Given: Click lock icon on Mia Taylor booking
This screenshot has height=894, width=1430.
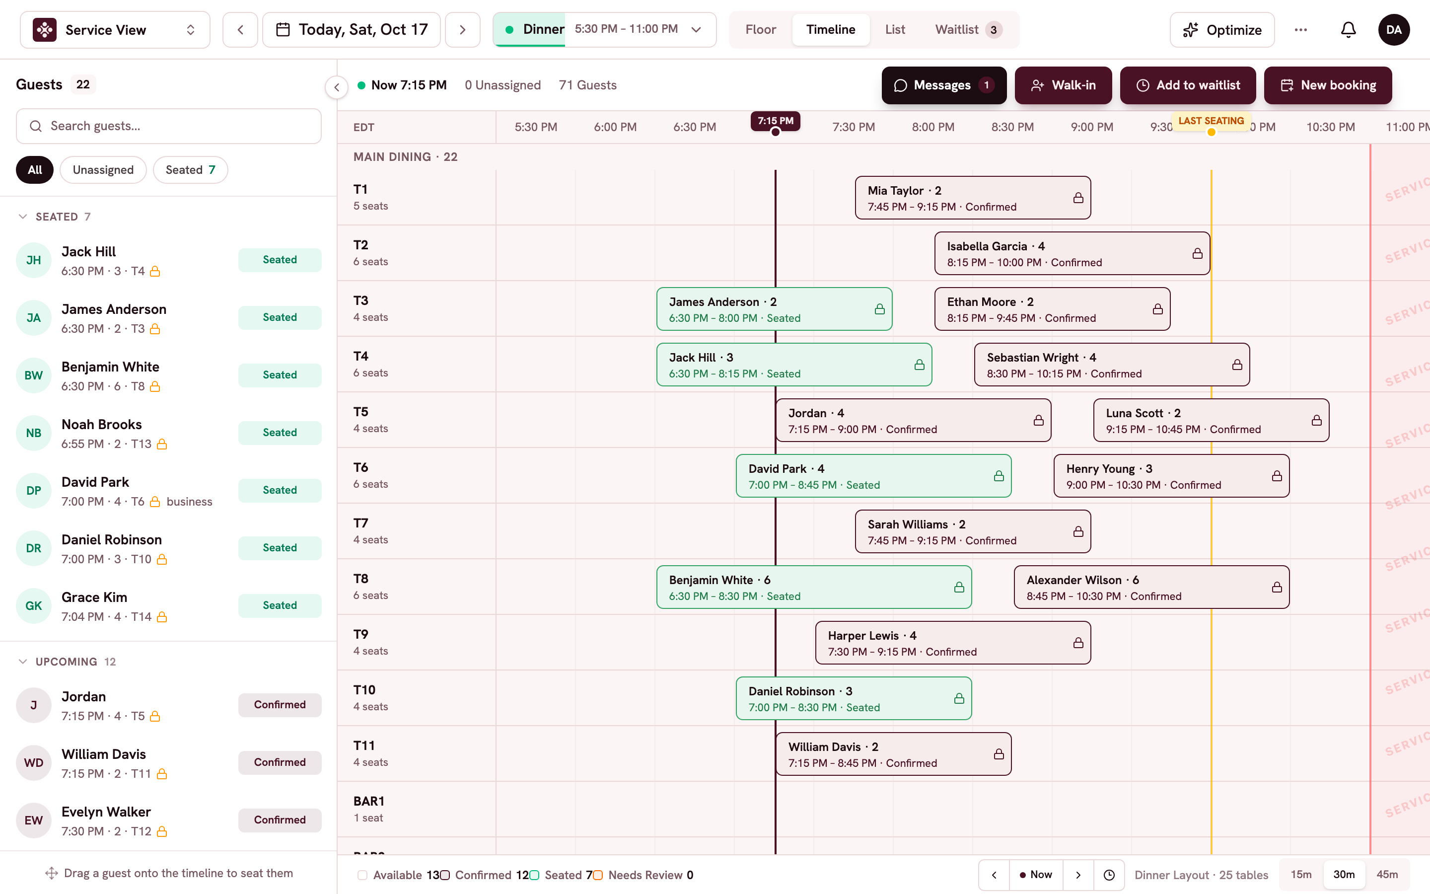Looking at the screenshot, I should coord(1078,198).
